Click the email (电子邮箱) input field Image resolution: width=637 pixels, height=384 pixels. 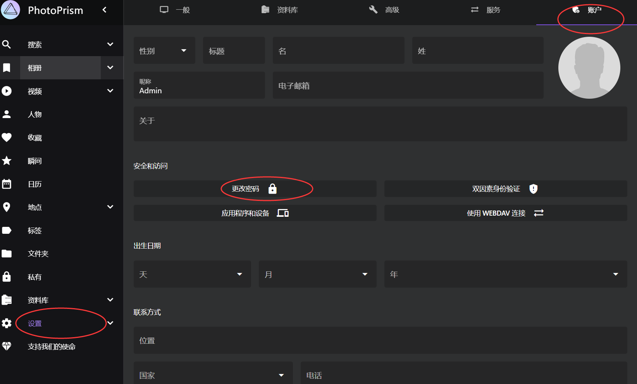coord(408,86)
